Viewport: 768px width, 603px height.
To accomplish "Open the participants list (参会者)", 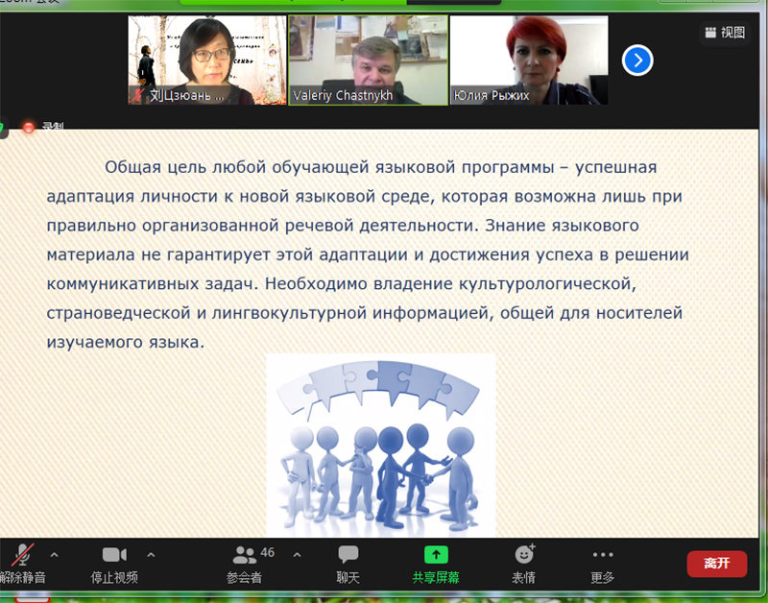I will pos(246,563).
